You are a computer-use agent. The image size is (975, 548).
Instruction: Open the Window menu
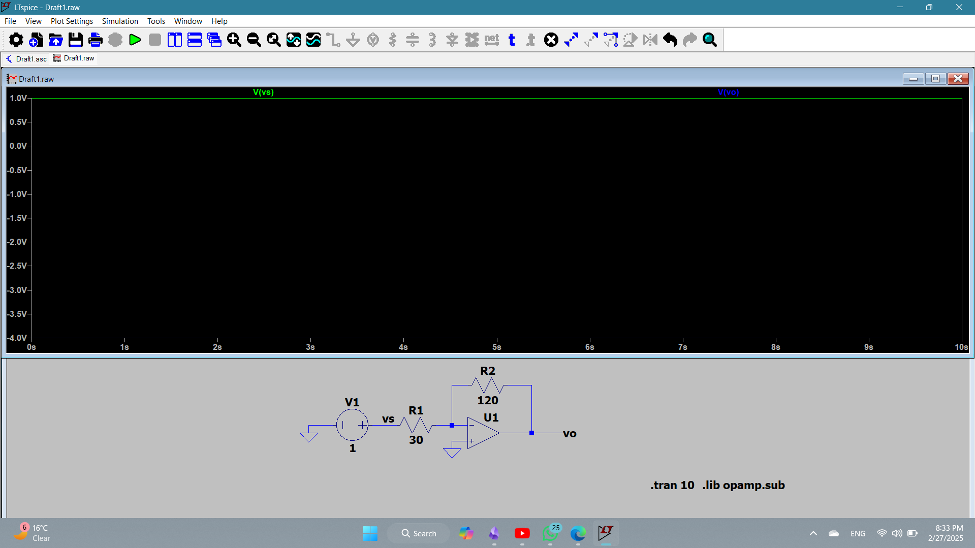188,21
